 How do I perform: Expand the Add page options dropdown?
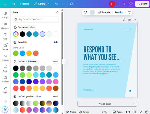pos(134,104)
